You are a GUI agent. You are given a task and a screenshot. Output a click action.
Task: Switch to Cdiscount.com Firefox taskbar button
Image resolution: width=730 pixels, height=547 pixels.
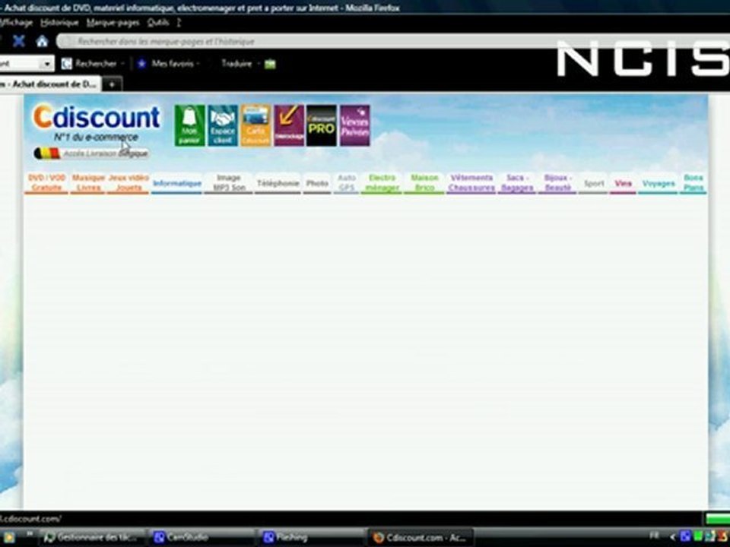tap(421, 538)
